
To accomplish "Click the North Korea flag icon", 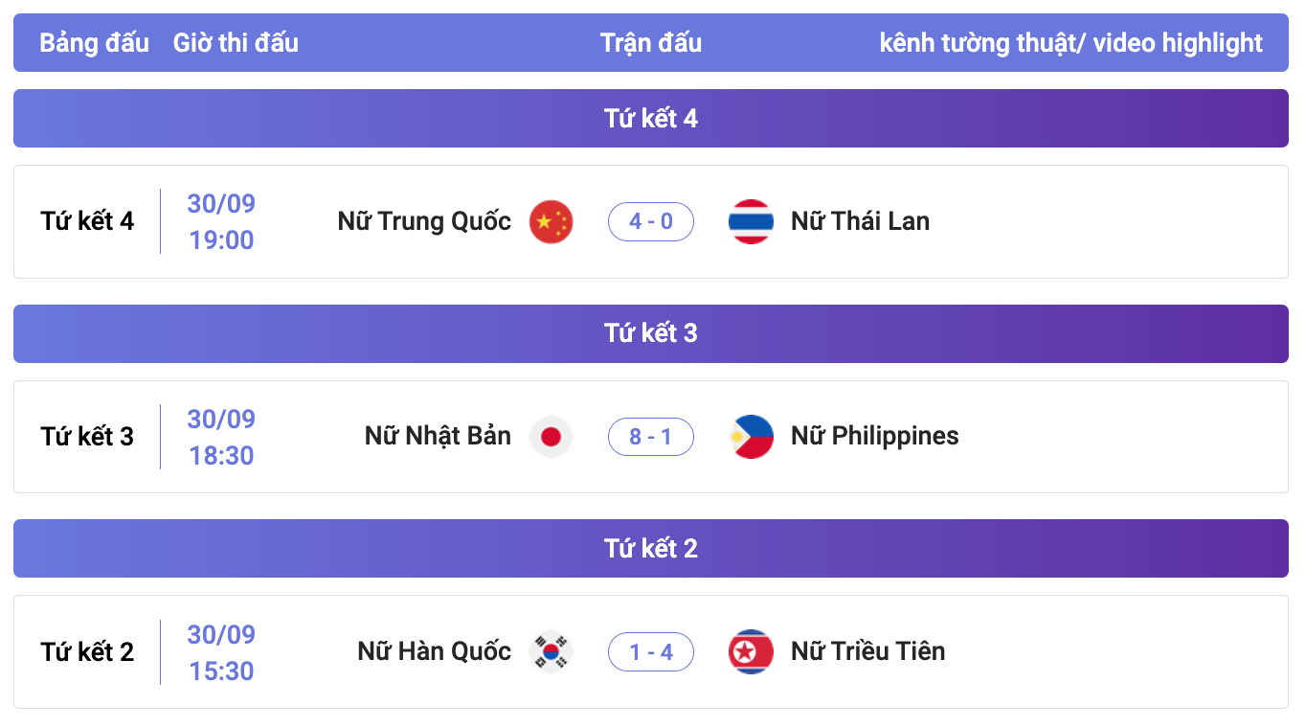I will (x=751, y=652).
